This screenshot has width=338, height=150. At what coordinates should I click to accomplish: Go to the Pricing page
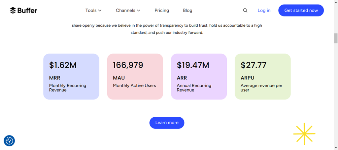[x=162, y=11]
